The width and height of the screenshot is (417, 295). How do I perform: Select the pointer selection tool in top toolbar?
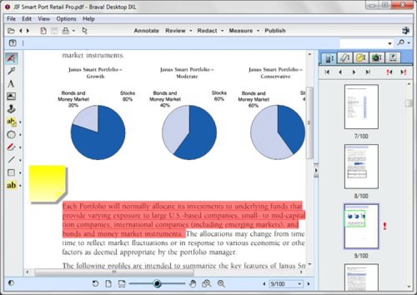pyautogui.click(x=85, y=31)
